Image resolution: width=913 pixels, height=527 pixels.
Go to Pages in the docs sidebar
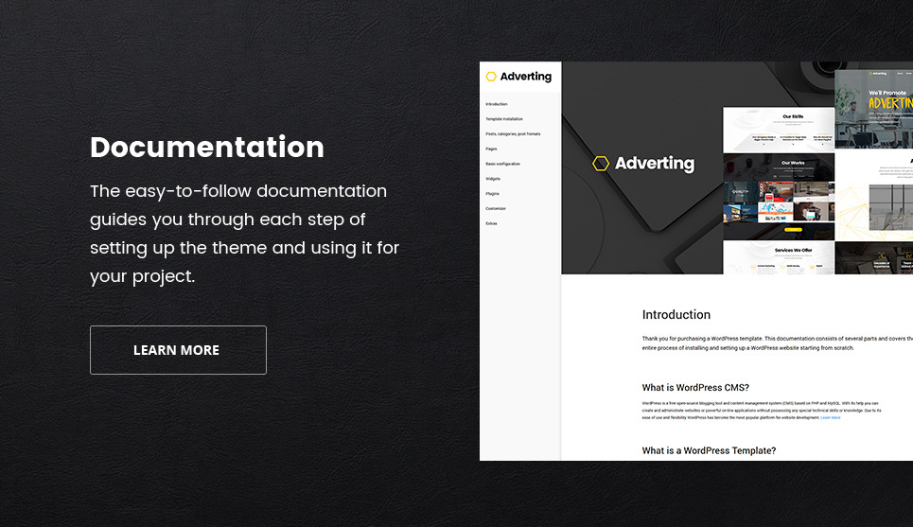[x=491, y=149]
